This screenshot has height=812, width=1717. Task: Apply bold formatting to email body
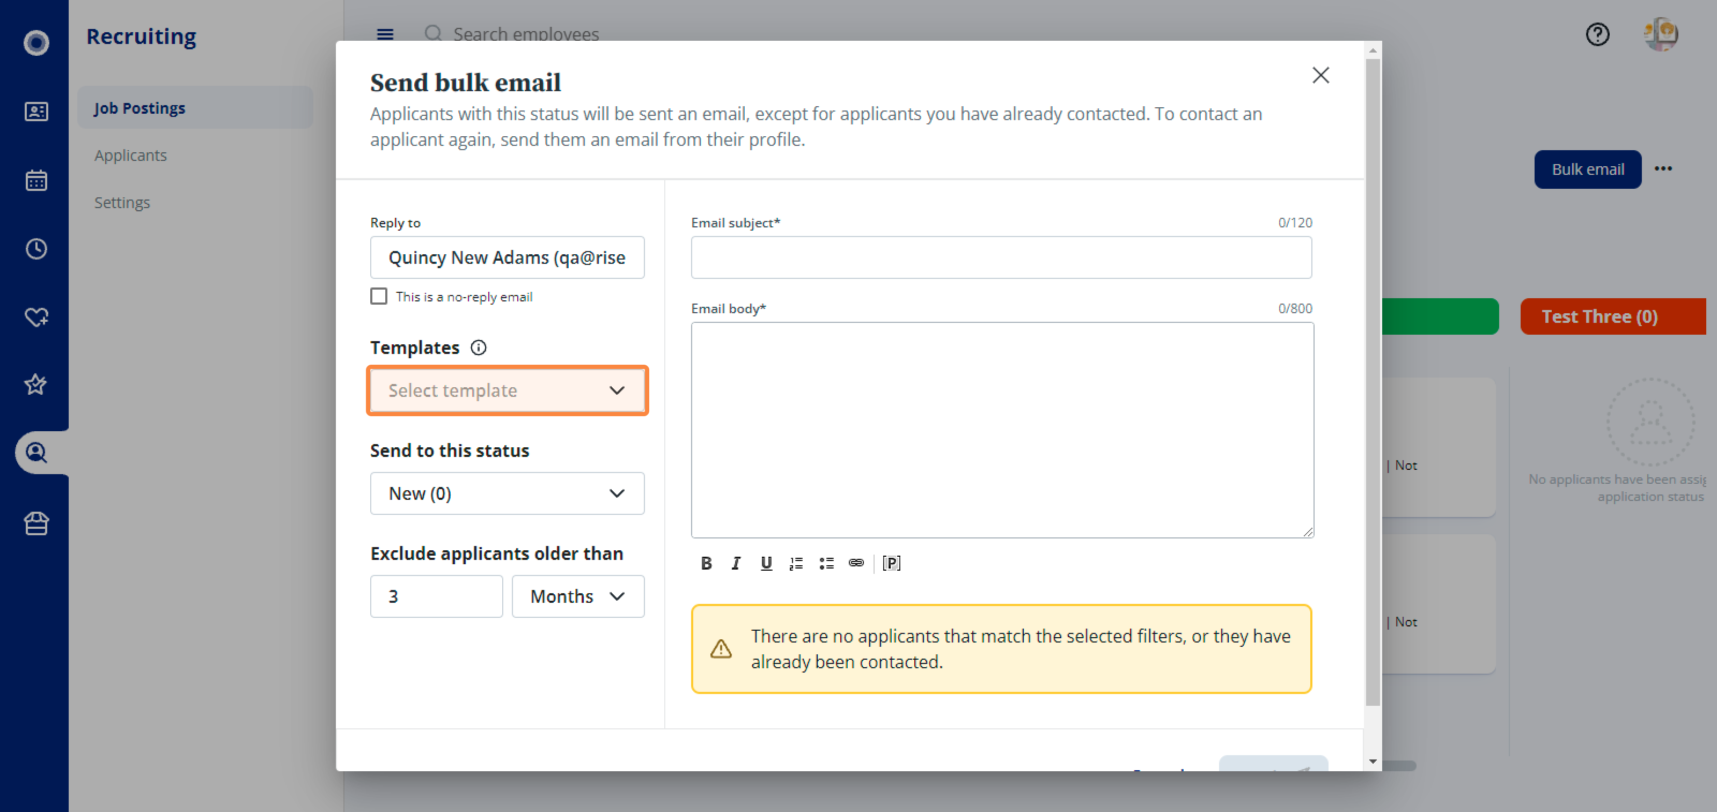[x=706, y=563]
